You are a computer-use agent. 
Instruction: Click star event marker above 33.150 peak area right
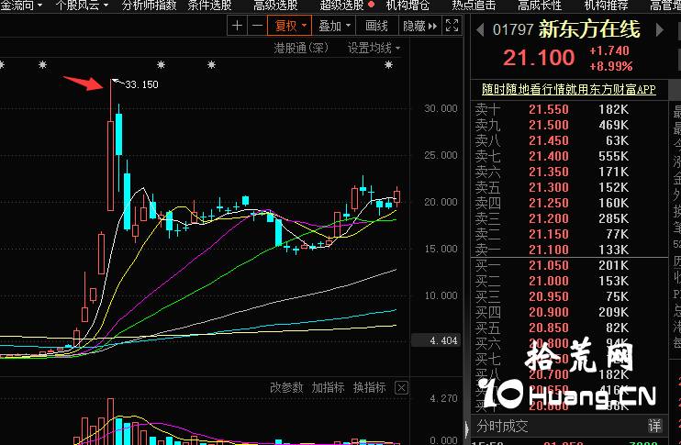pyautogui.click(x=162, y=65)
